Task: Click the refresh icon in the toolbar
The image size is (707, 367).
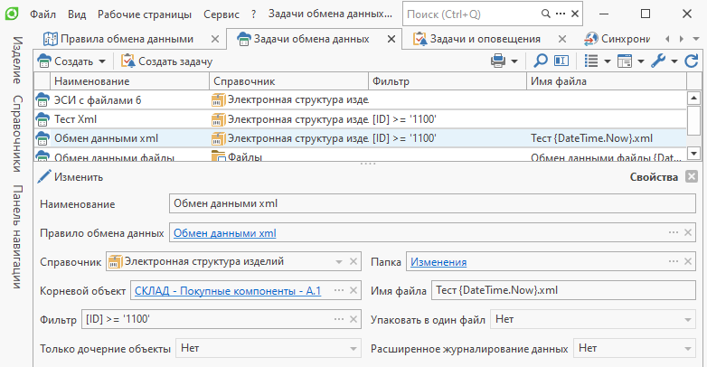Action: pos(692,61)
